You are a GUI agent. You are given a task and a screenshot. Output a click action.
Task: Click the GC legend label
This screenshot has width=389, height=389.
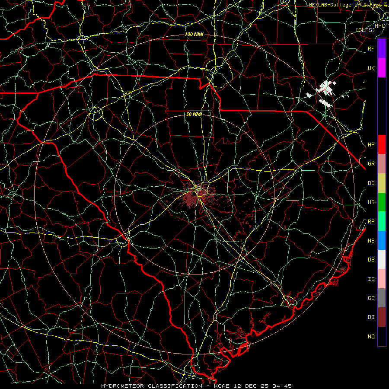371,298
